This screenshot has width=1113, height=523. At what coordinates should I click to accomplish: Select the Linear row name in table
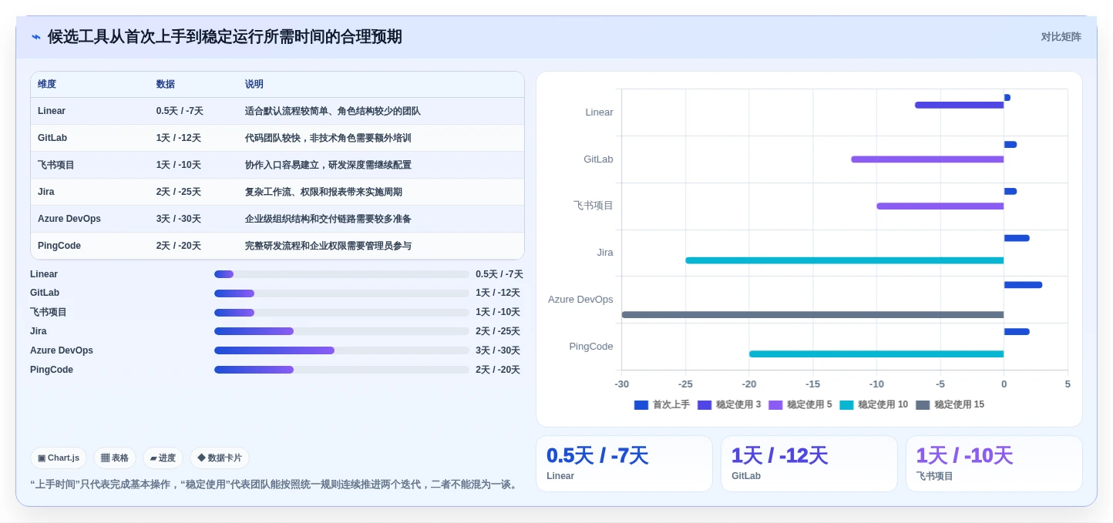coord(52,111)
